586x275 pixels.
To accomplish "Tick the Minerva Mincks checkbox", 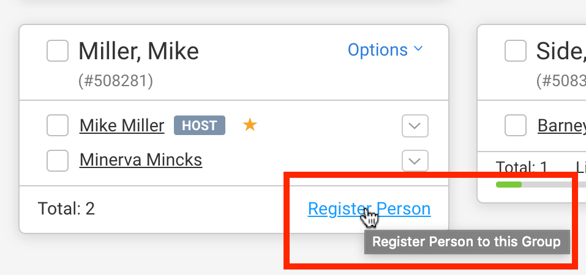I will pos(58,161).
